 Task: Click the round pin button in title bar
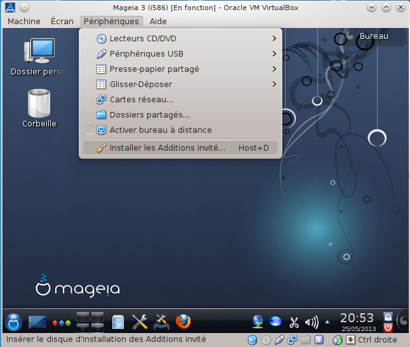pyautogui.click(x=24, y=8)
